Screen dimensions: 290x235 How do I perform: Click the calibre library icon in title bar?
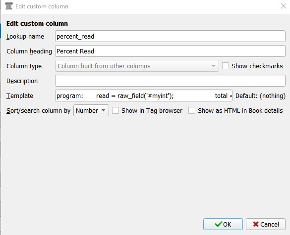(9, 6)
